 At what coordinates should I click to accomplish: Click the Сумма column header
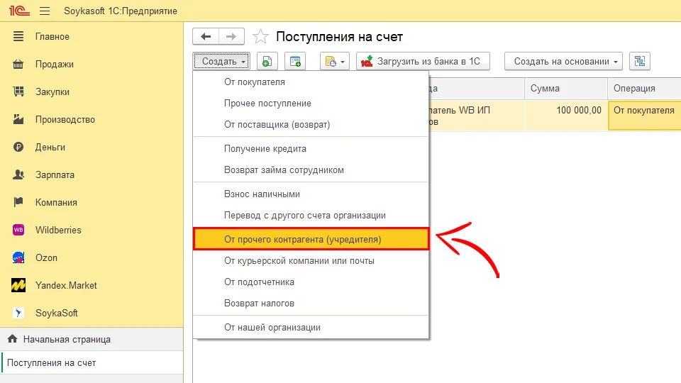[545, 89]
